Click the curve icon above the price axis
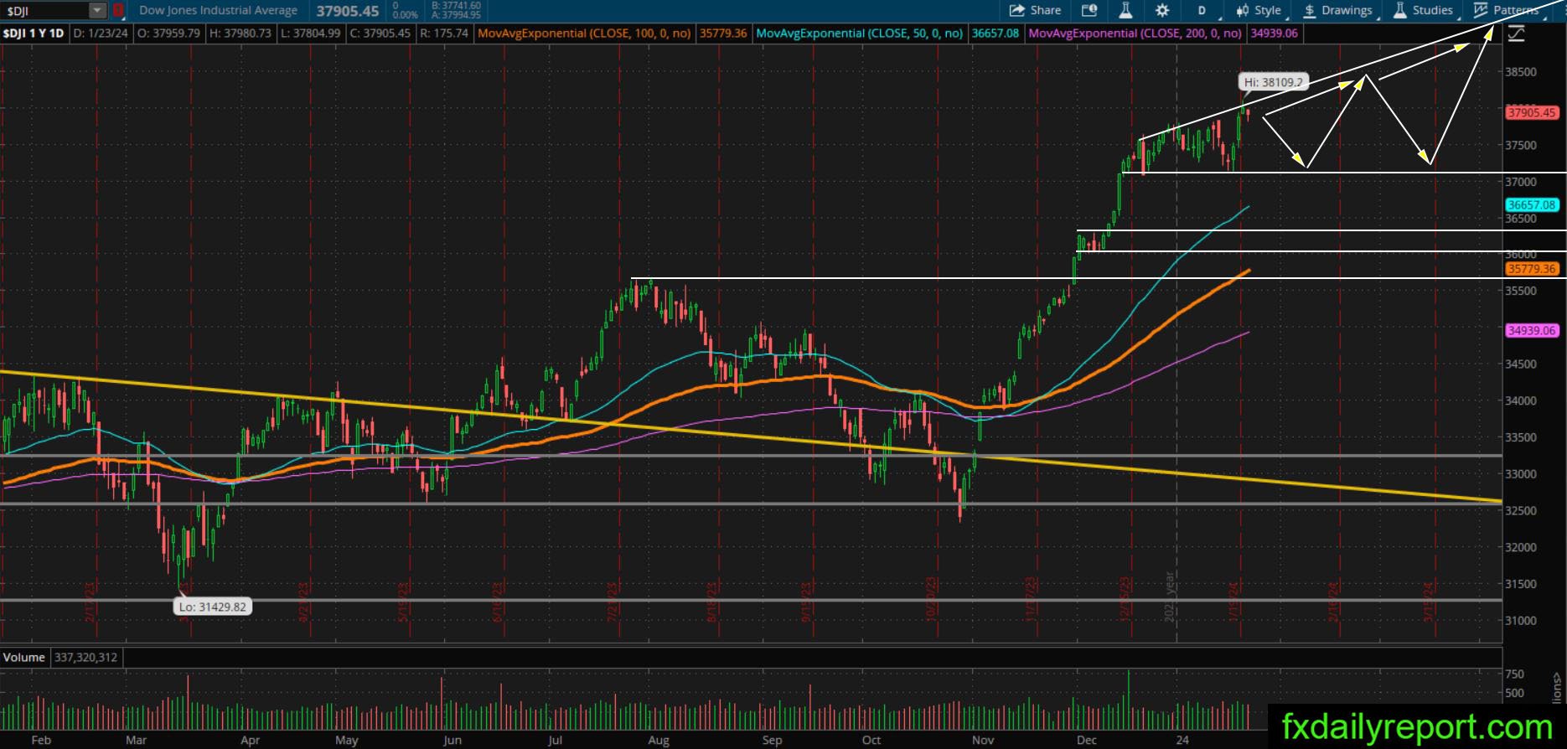 1516,34
